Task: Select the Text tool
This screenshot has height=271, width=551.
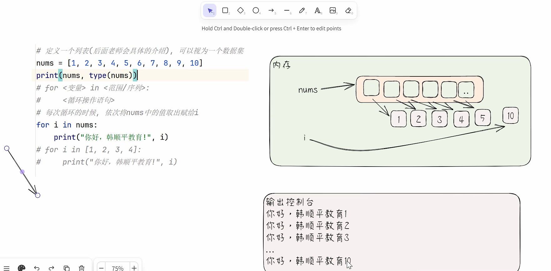Action: click(x=317, y=11)
